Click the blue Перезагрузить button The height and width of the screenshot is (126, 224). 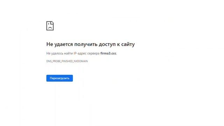[59, 78]
